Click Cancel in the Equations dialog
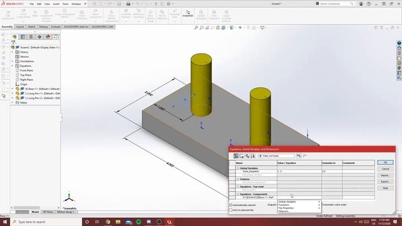 (385, 169)
